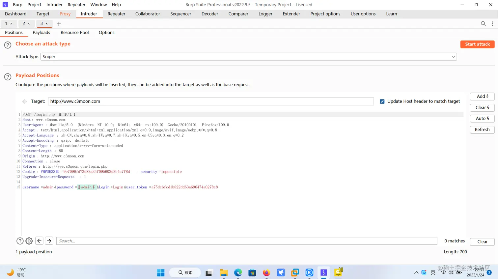Switch to the Logger tab
498x279 pixels.
(265, 14)
